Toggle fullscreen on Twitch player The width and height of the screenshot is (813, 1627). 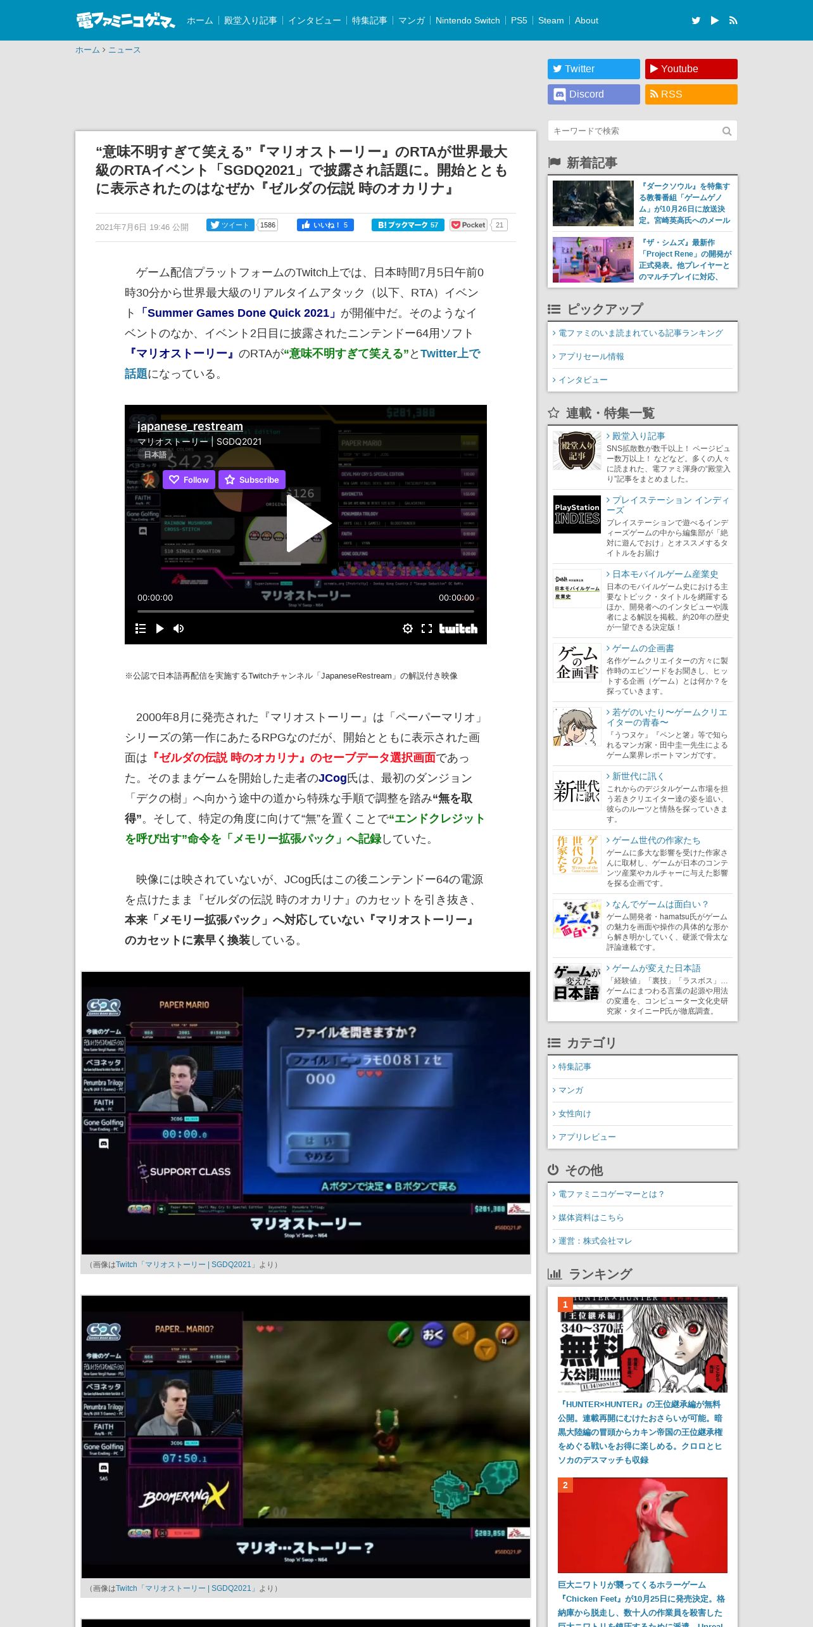pos(427,628)
